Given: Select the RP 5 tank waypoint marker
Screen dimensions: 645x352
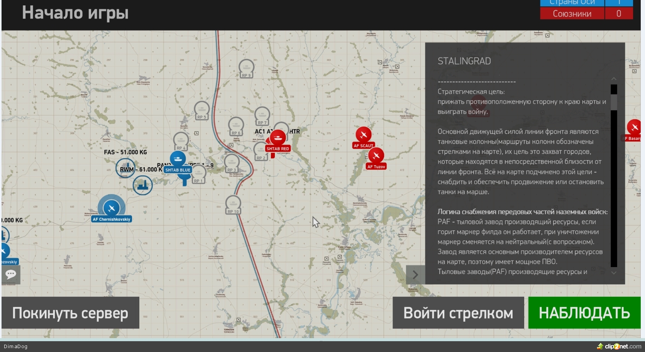Looking at the screenshot, I should [x=202, y=110].
